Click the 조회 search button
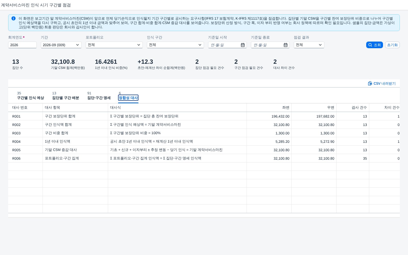This screenshot has width=408, height=255. coord(375,45)
